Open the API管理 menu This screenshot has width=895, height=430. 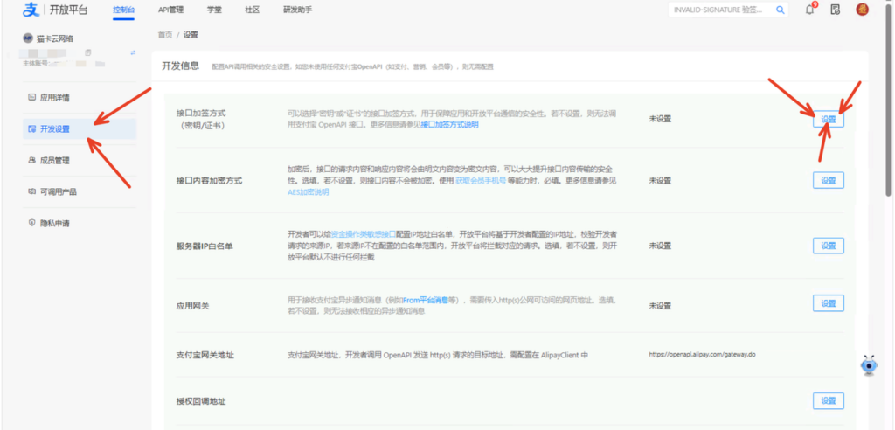pyautogui.click(x=170, y=10)
